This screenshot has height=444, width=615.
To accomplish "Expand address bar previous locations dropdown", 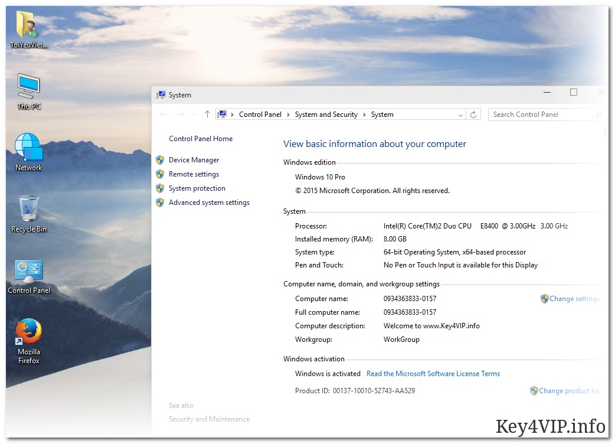I will (x=460, y=115).
